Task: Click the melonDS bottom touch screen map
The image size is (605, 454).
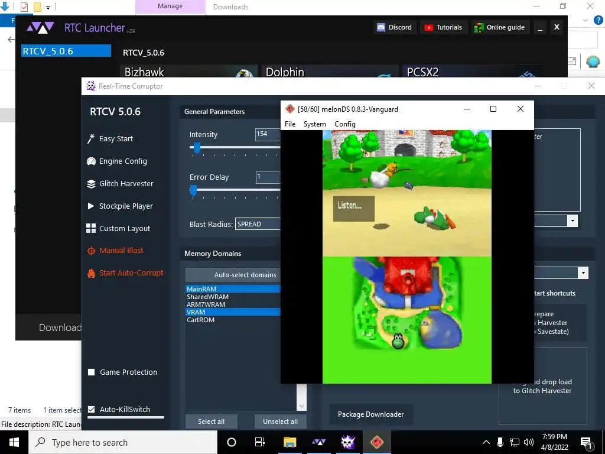Action: (406, 320)
